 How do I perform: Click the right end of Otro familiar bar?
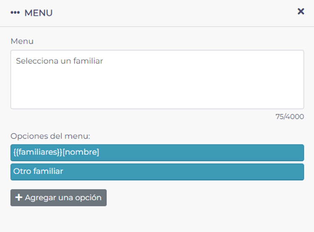point(294,172)
